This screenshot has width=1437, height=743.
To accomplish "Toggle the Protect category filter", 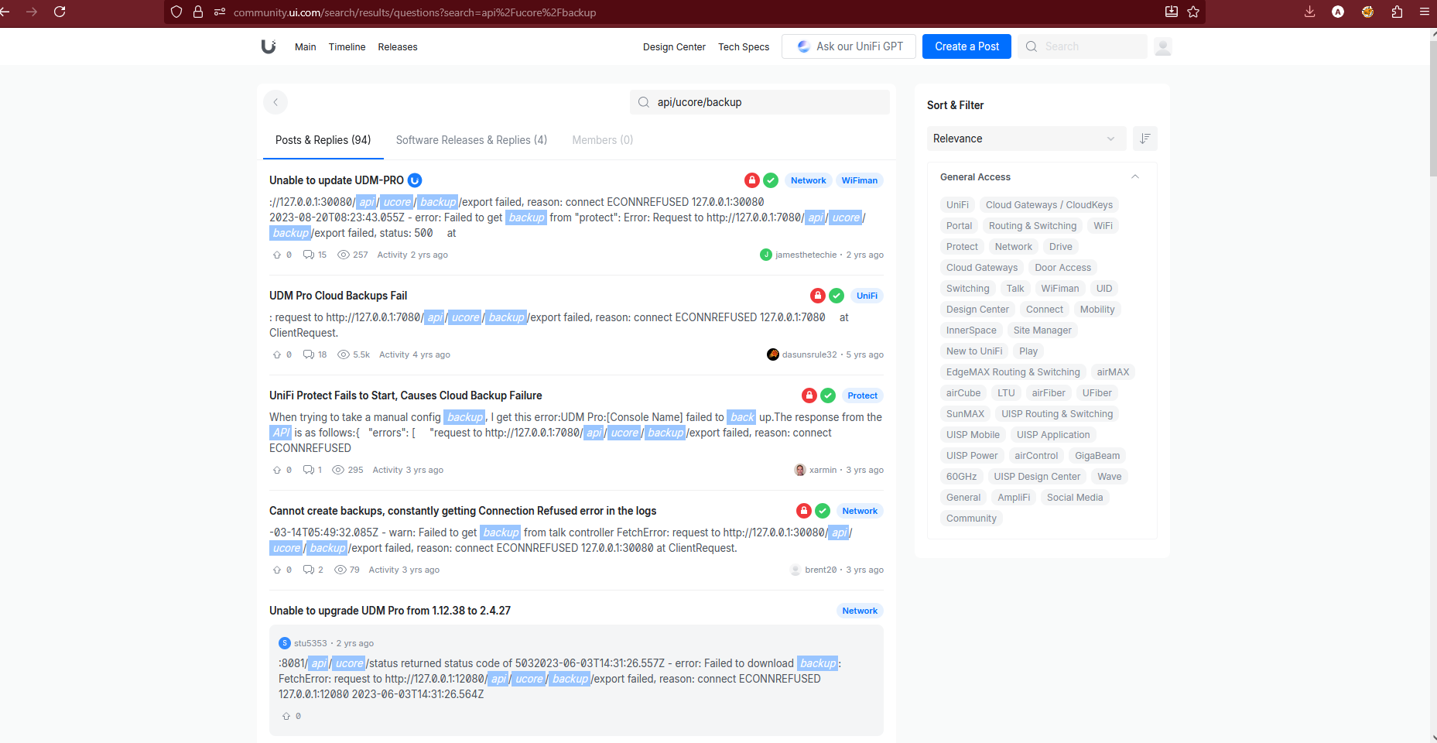I will [962, 246].
